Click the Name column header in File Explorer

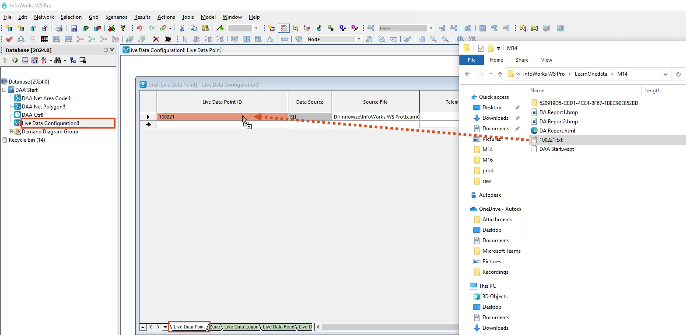tap(537, 91)
